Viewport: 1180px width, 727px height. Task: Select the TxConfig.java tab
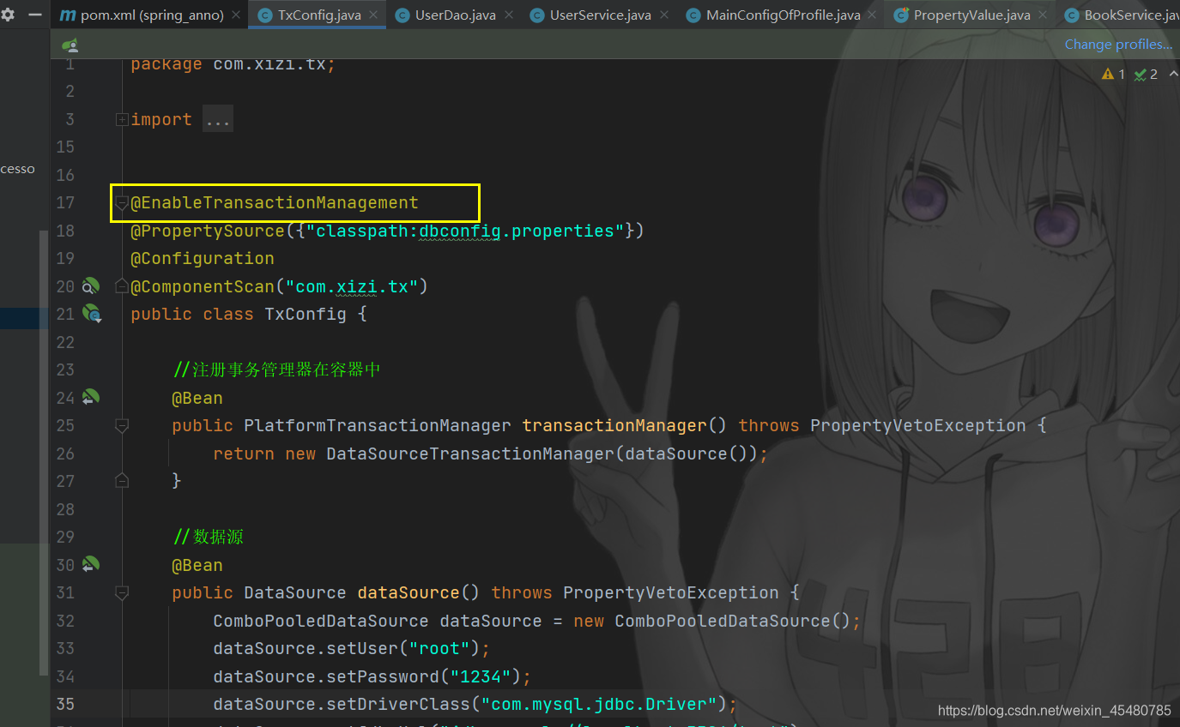coord(316,15)
